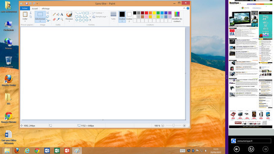Open the Sélectionner dropdown arrow

click(x=40, y=21)
